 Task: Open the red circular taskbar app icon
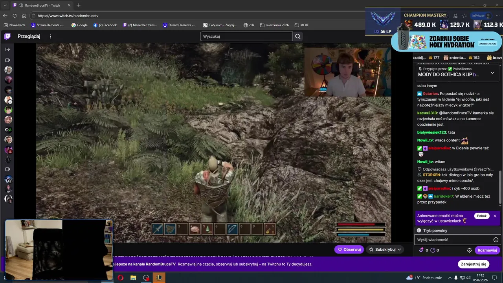point(146,278)
